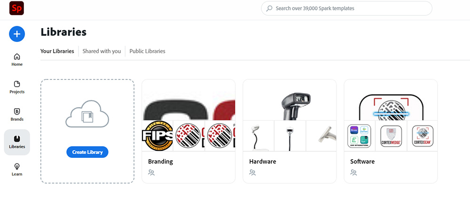
Task: Open the FIPS logo thumbnail in Branding
Action: point(157,136)
